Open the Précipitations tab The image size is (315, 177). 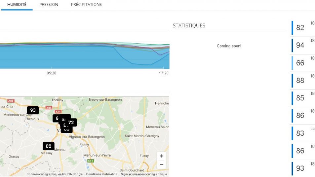pos(86,5)
